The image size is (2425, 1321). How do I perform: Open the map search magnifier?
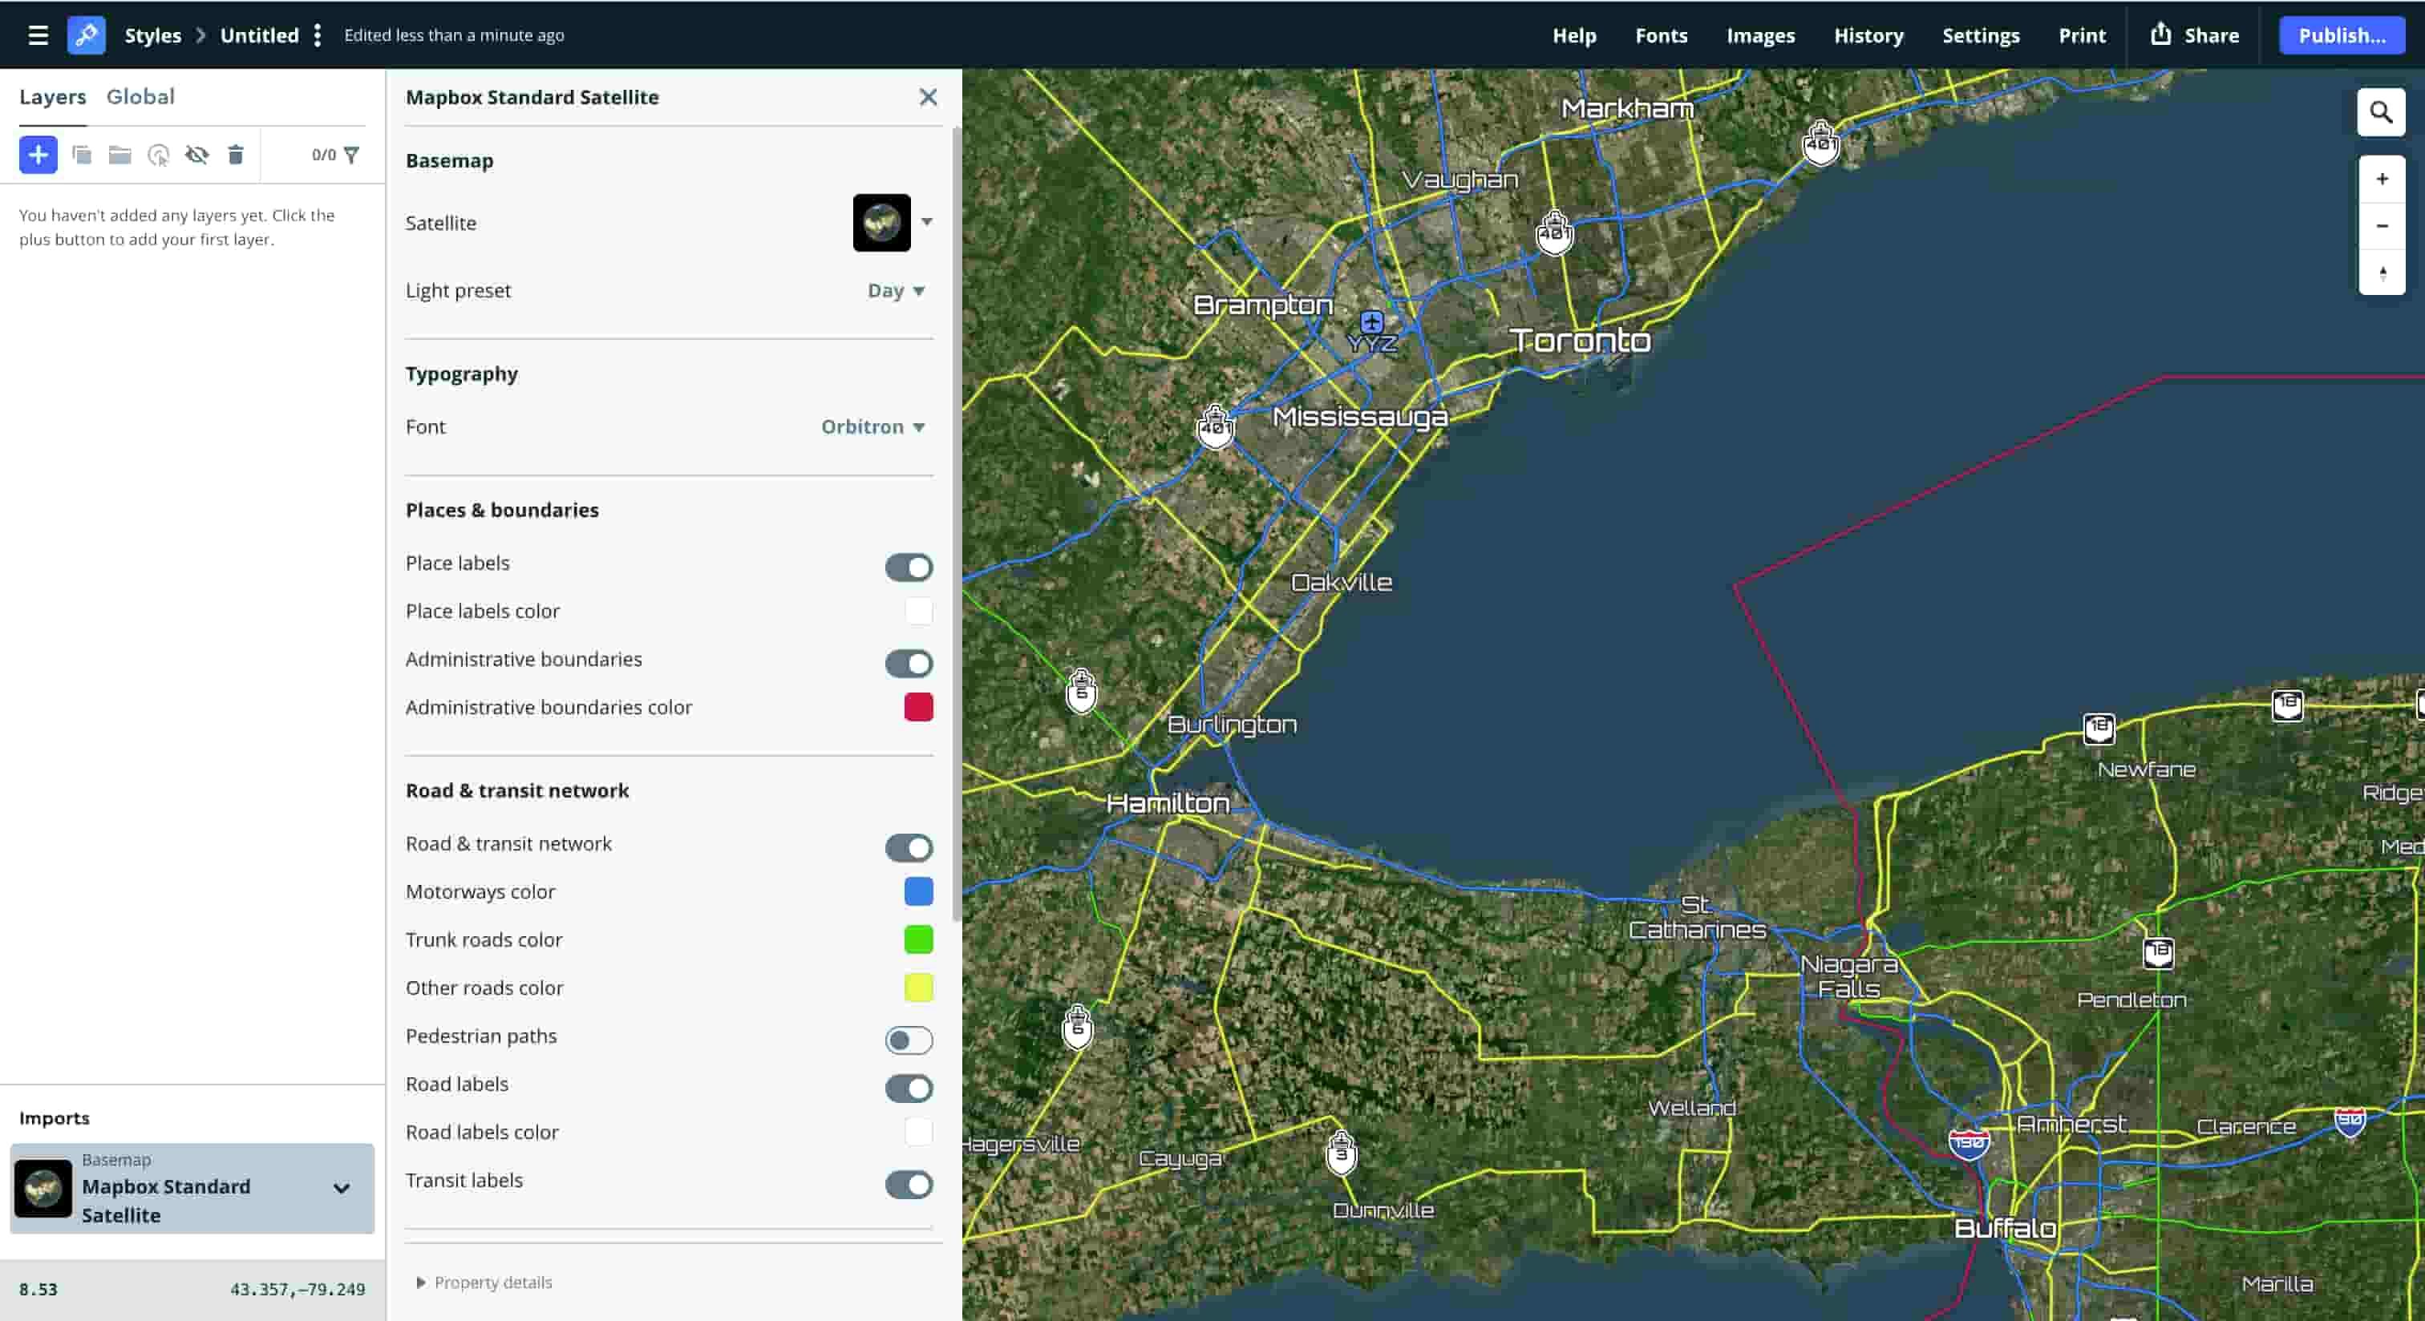click(x=2381, y=112)
